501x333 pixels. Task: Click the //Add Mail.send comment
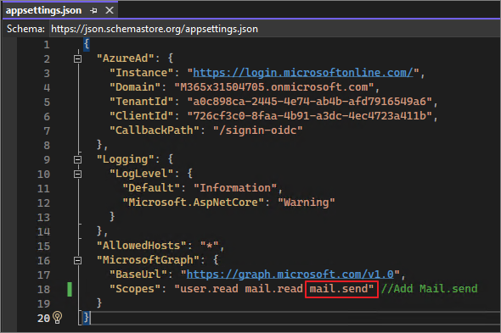pos(429,289)
